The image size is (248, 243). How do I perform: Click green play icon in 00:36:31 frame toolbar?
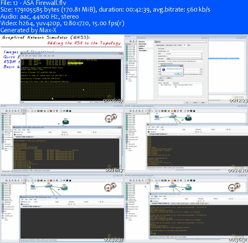click(169, 180)
